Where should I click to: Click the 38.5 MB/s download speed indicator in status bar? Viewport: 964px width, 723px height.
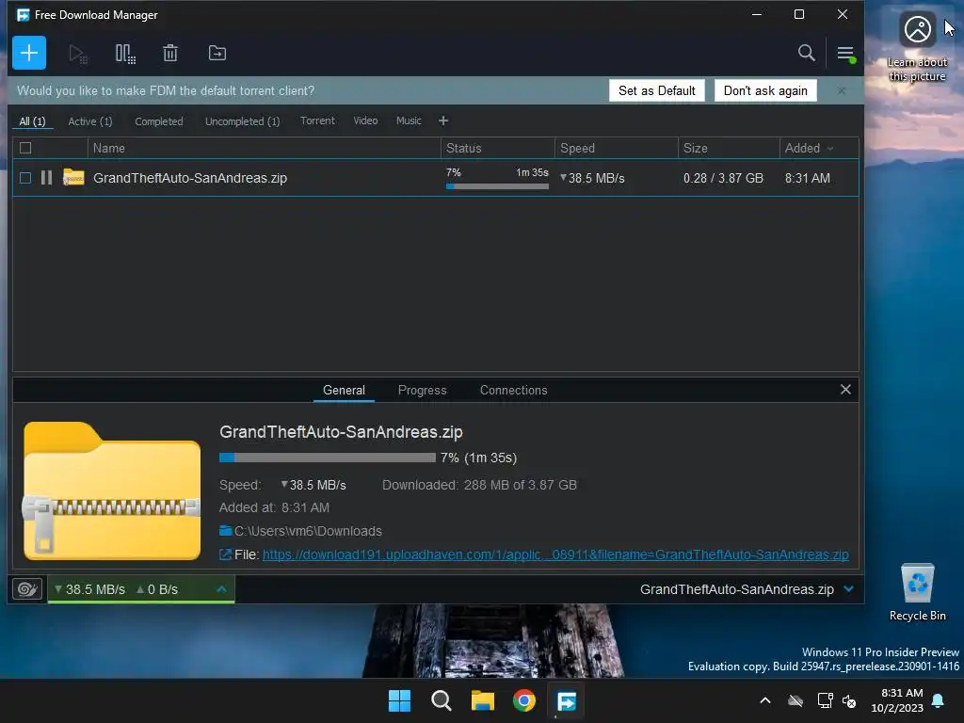pos(89,589)
